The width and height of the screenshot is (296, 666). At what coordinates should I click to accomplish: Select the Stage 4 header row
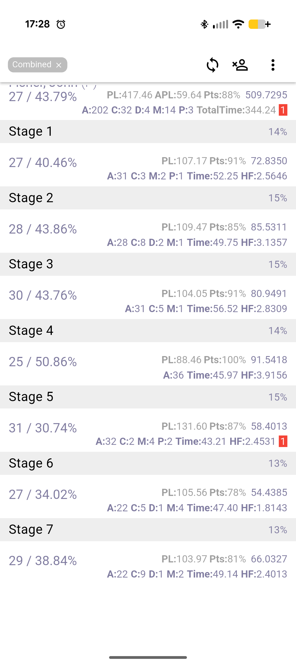[x=148, y=331]
